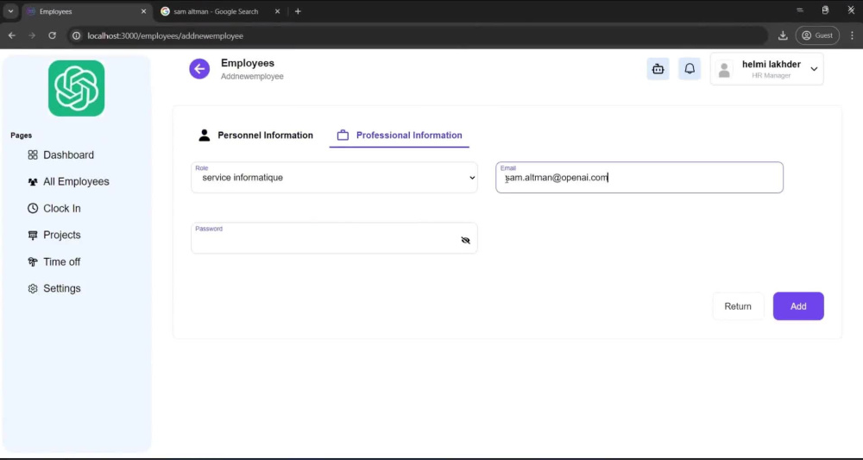Click the user avatar of helmi lakhder
Viewport: 863px width, 460px height.
click(724, 69)
